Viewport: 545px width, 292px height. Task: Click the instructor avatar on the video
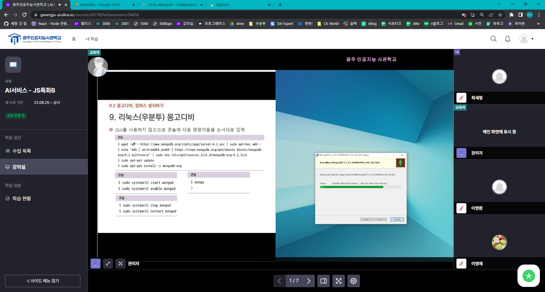98,67
